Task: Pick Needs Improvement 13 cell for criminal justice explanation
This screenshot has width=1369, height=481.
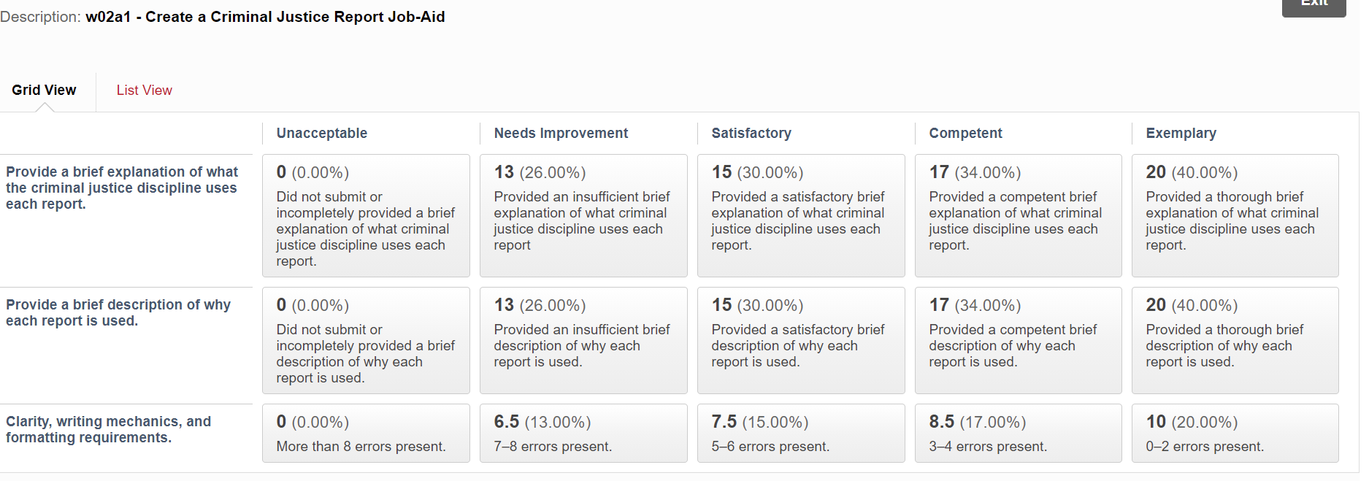Action: [x=583, y=215]
